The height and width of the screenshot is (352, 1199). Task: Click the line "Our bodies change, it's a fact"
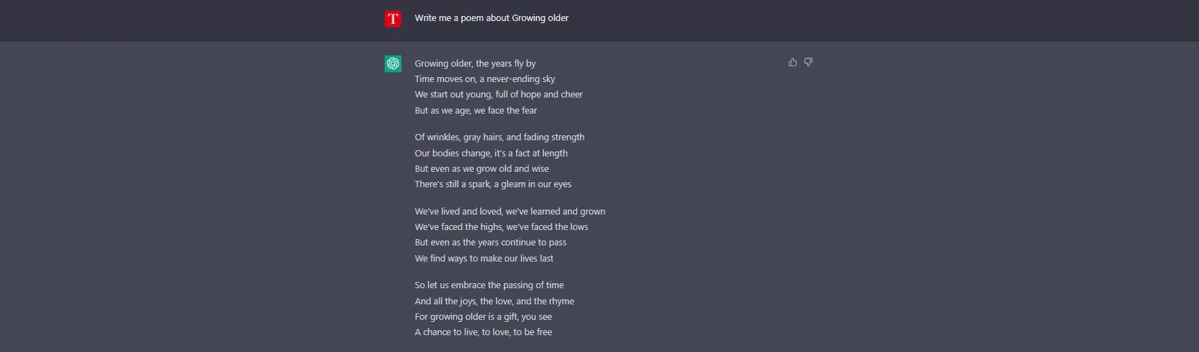pos(491,154)
